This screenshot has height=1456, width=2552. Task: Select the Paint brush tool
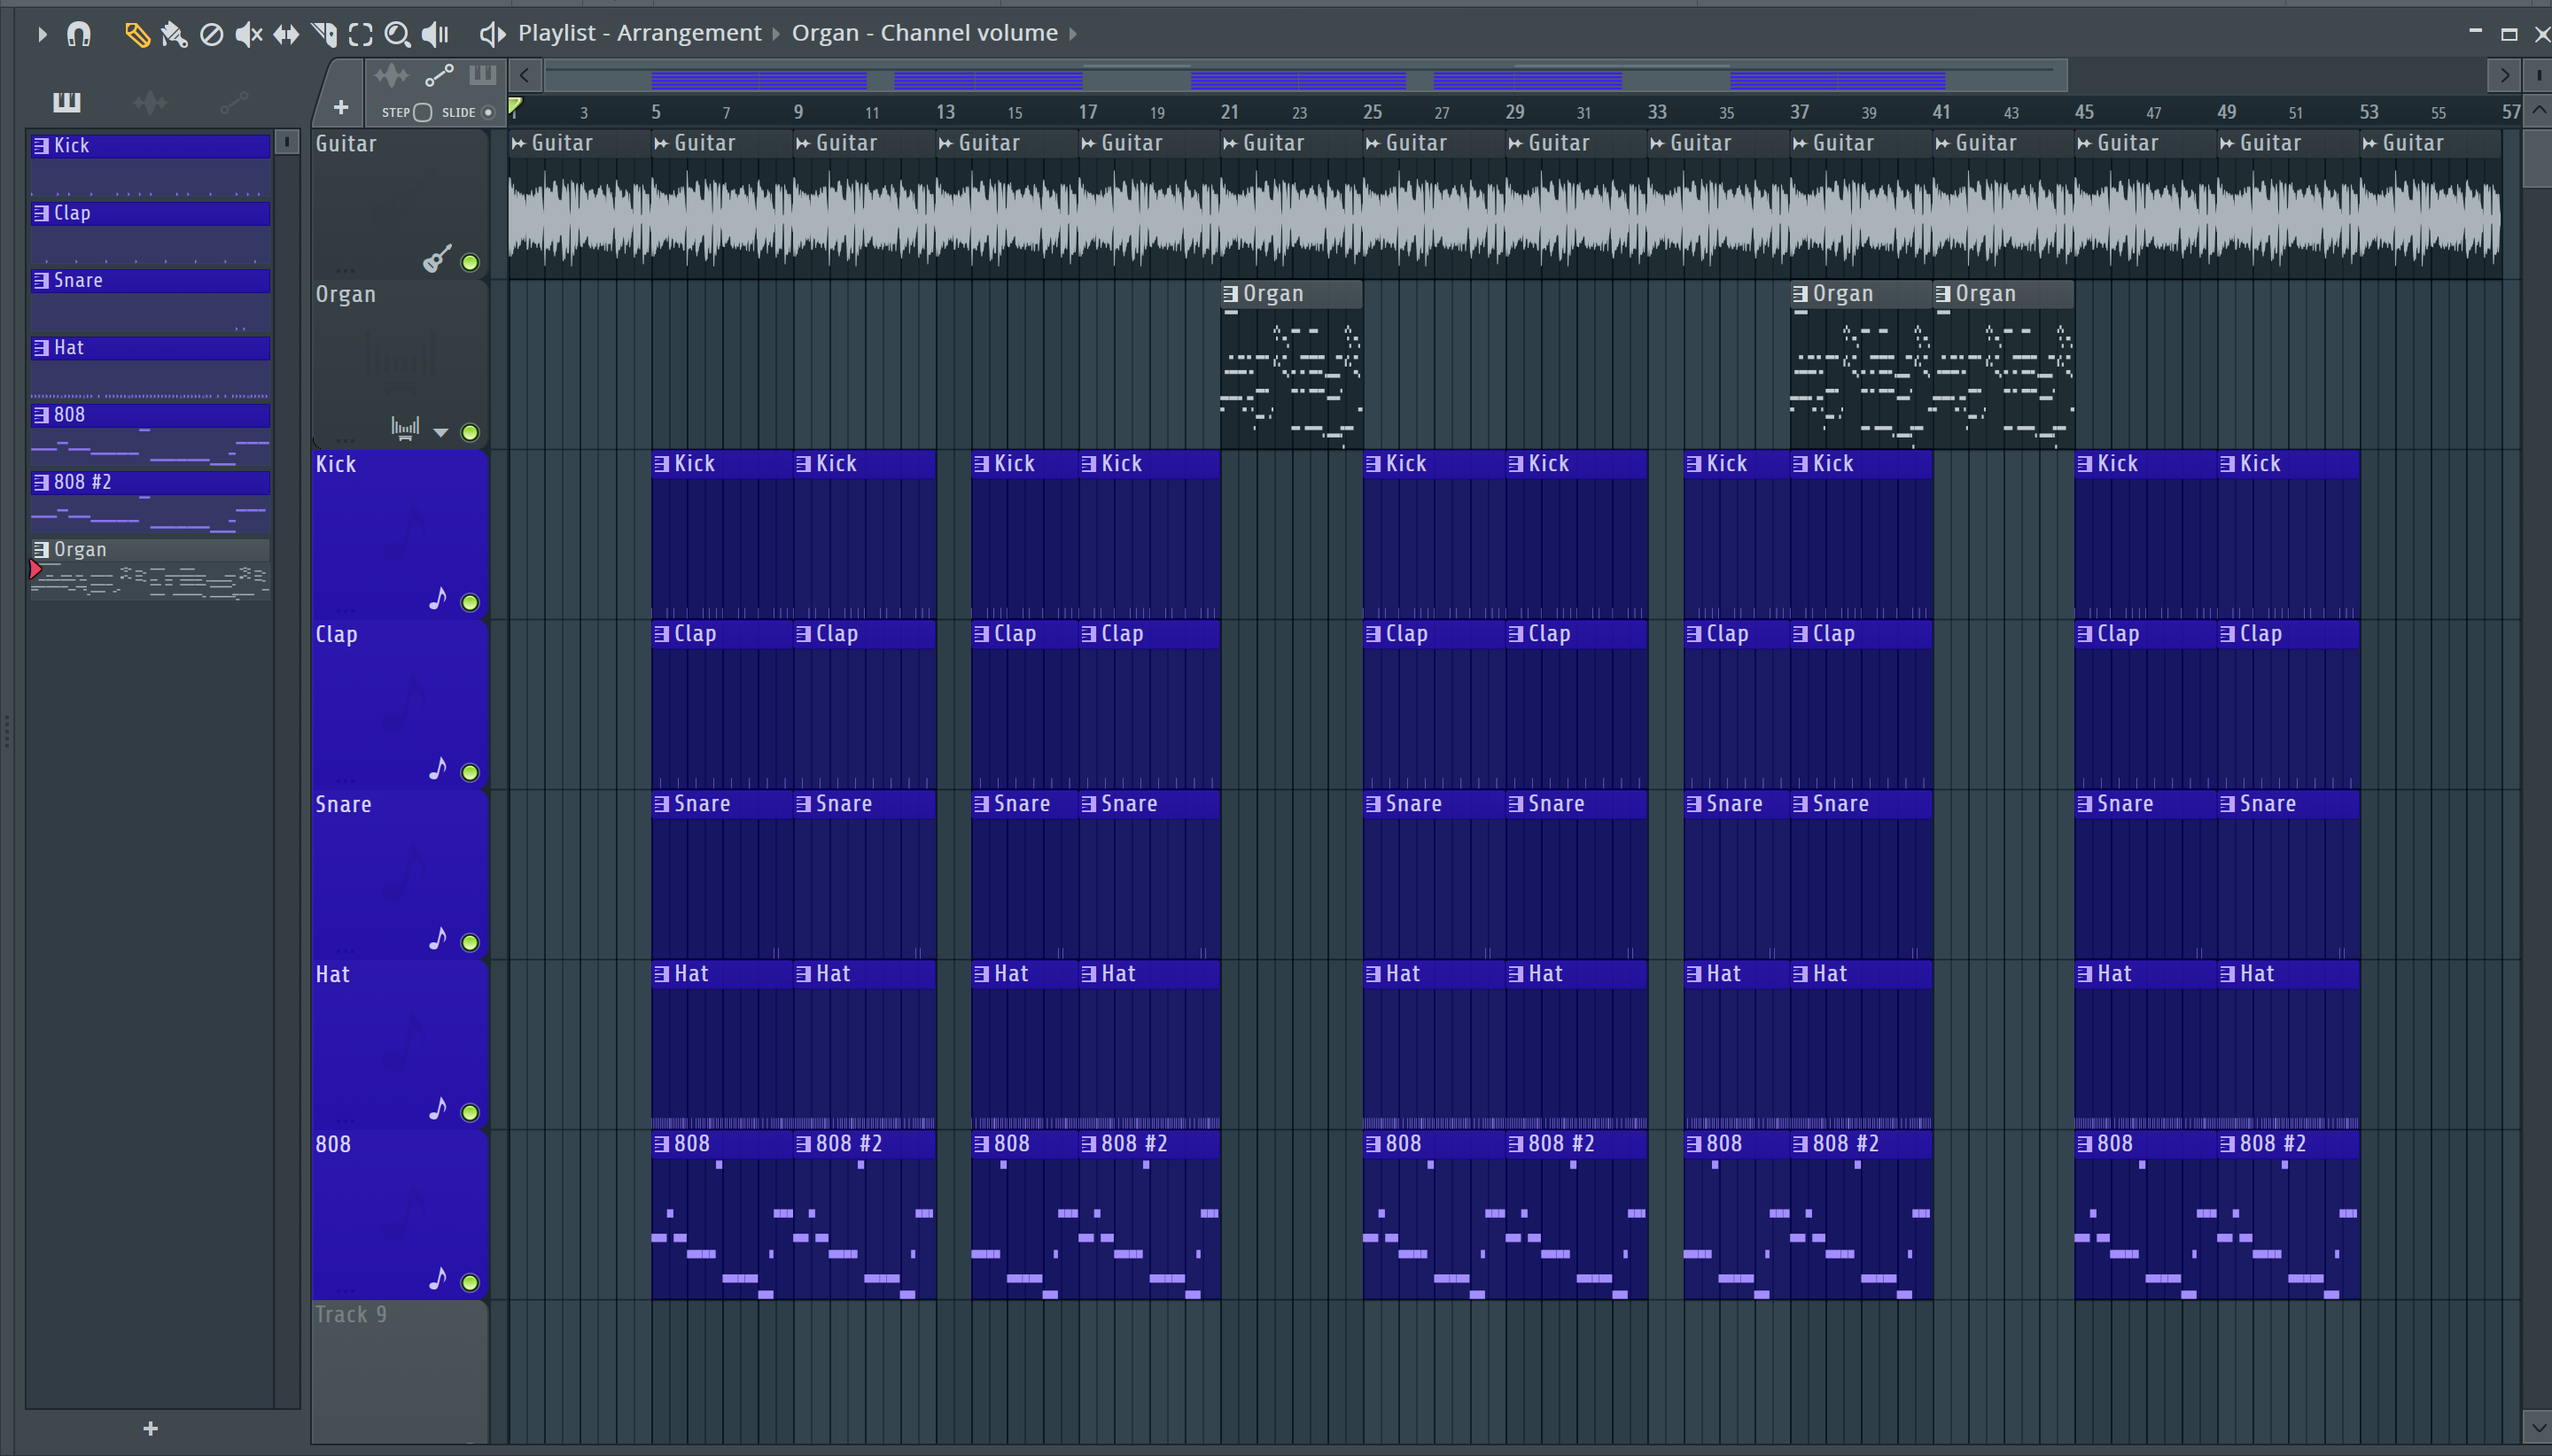point(174,35)
